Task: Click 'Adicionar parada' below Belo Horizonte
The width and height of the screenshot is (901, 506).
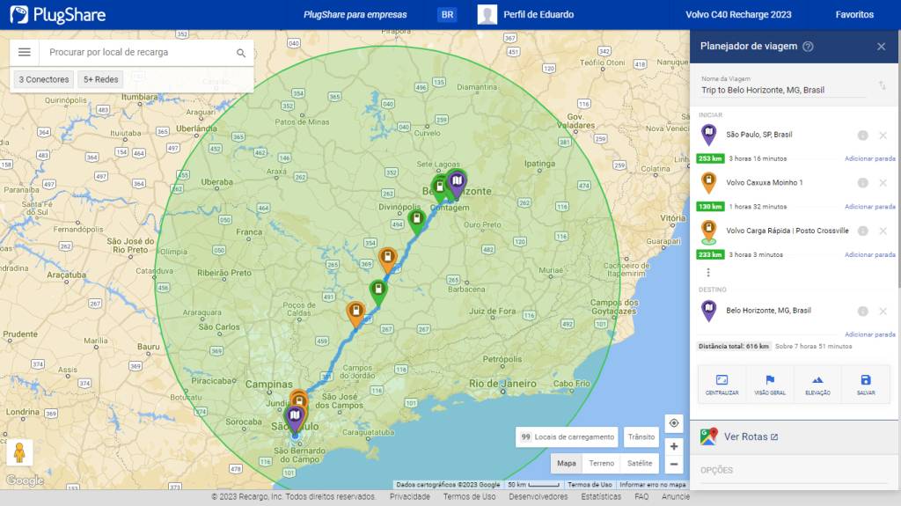Action: click(869, 334)
